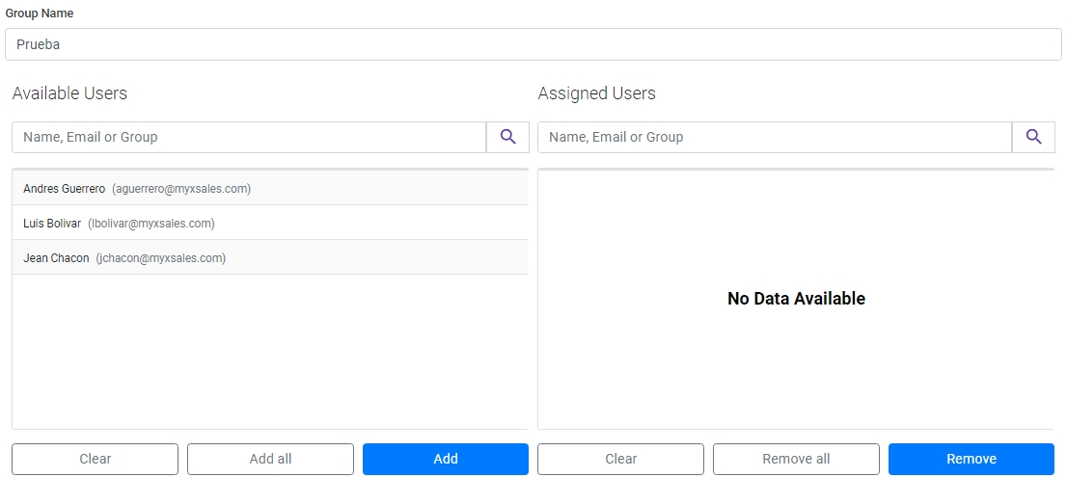Click the Available Users heading
Image resolution: width=1067 pixels, height=478 pixels.
click(69, 93)
